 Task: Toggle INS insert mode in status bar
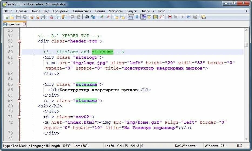pyautogui.click(x=239, y=146)
